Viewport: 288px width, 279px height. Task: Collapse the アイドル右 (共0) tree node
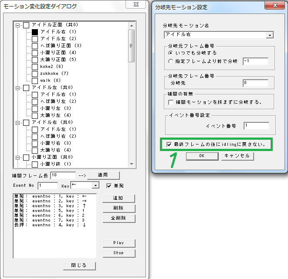pos(18,122)
